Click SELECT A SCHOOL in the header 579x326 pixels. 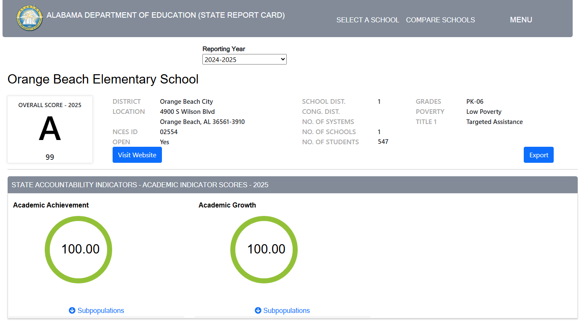point(367,19)
